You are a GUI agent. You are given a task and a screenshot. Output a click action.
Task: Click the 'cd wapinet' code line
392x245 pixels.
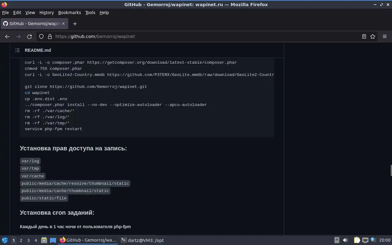pyautogui.click(x=37, y=93)
